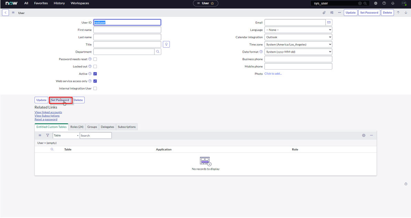Click the Department lookup magnifier icon
The width and height of the screenshot is (411, 218).
pos(158,52)
